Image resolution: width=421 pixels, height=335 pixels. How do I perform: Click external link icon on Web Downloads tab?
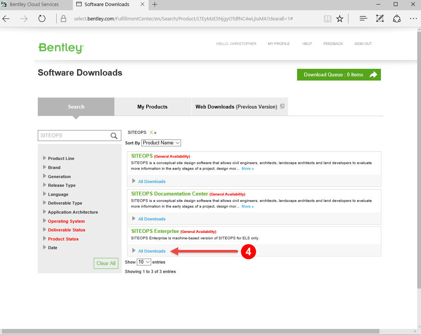[x=282, y=106]
